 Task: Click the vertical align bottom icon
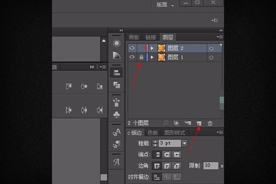[x=100, y=86]
